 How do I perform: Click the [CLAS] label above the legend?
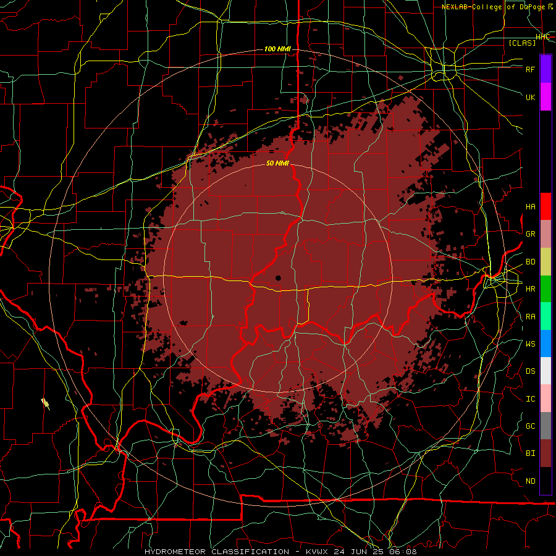[522, 43]
